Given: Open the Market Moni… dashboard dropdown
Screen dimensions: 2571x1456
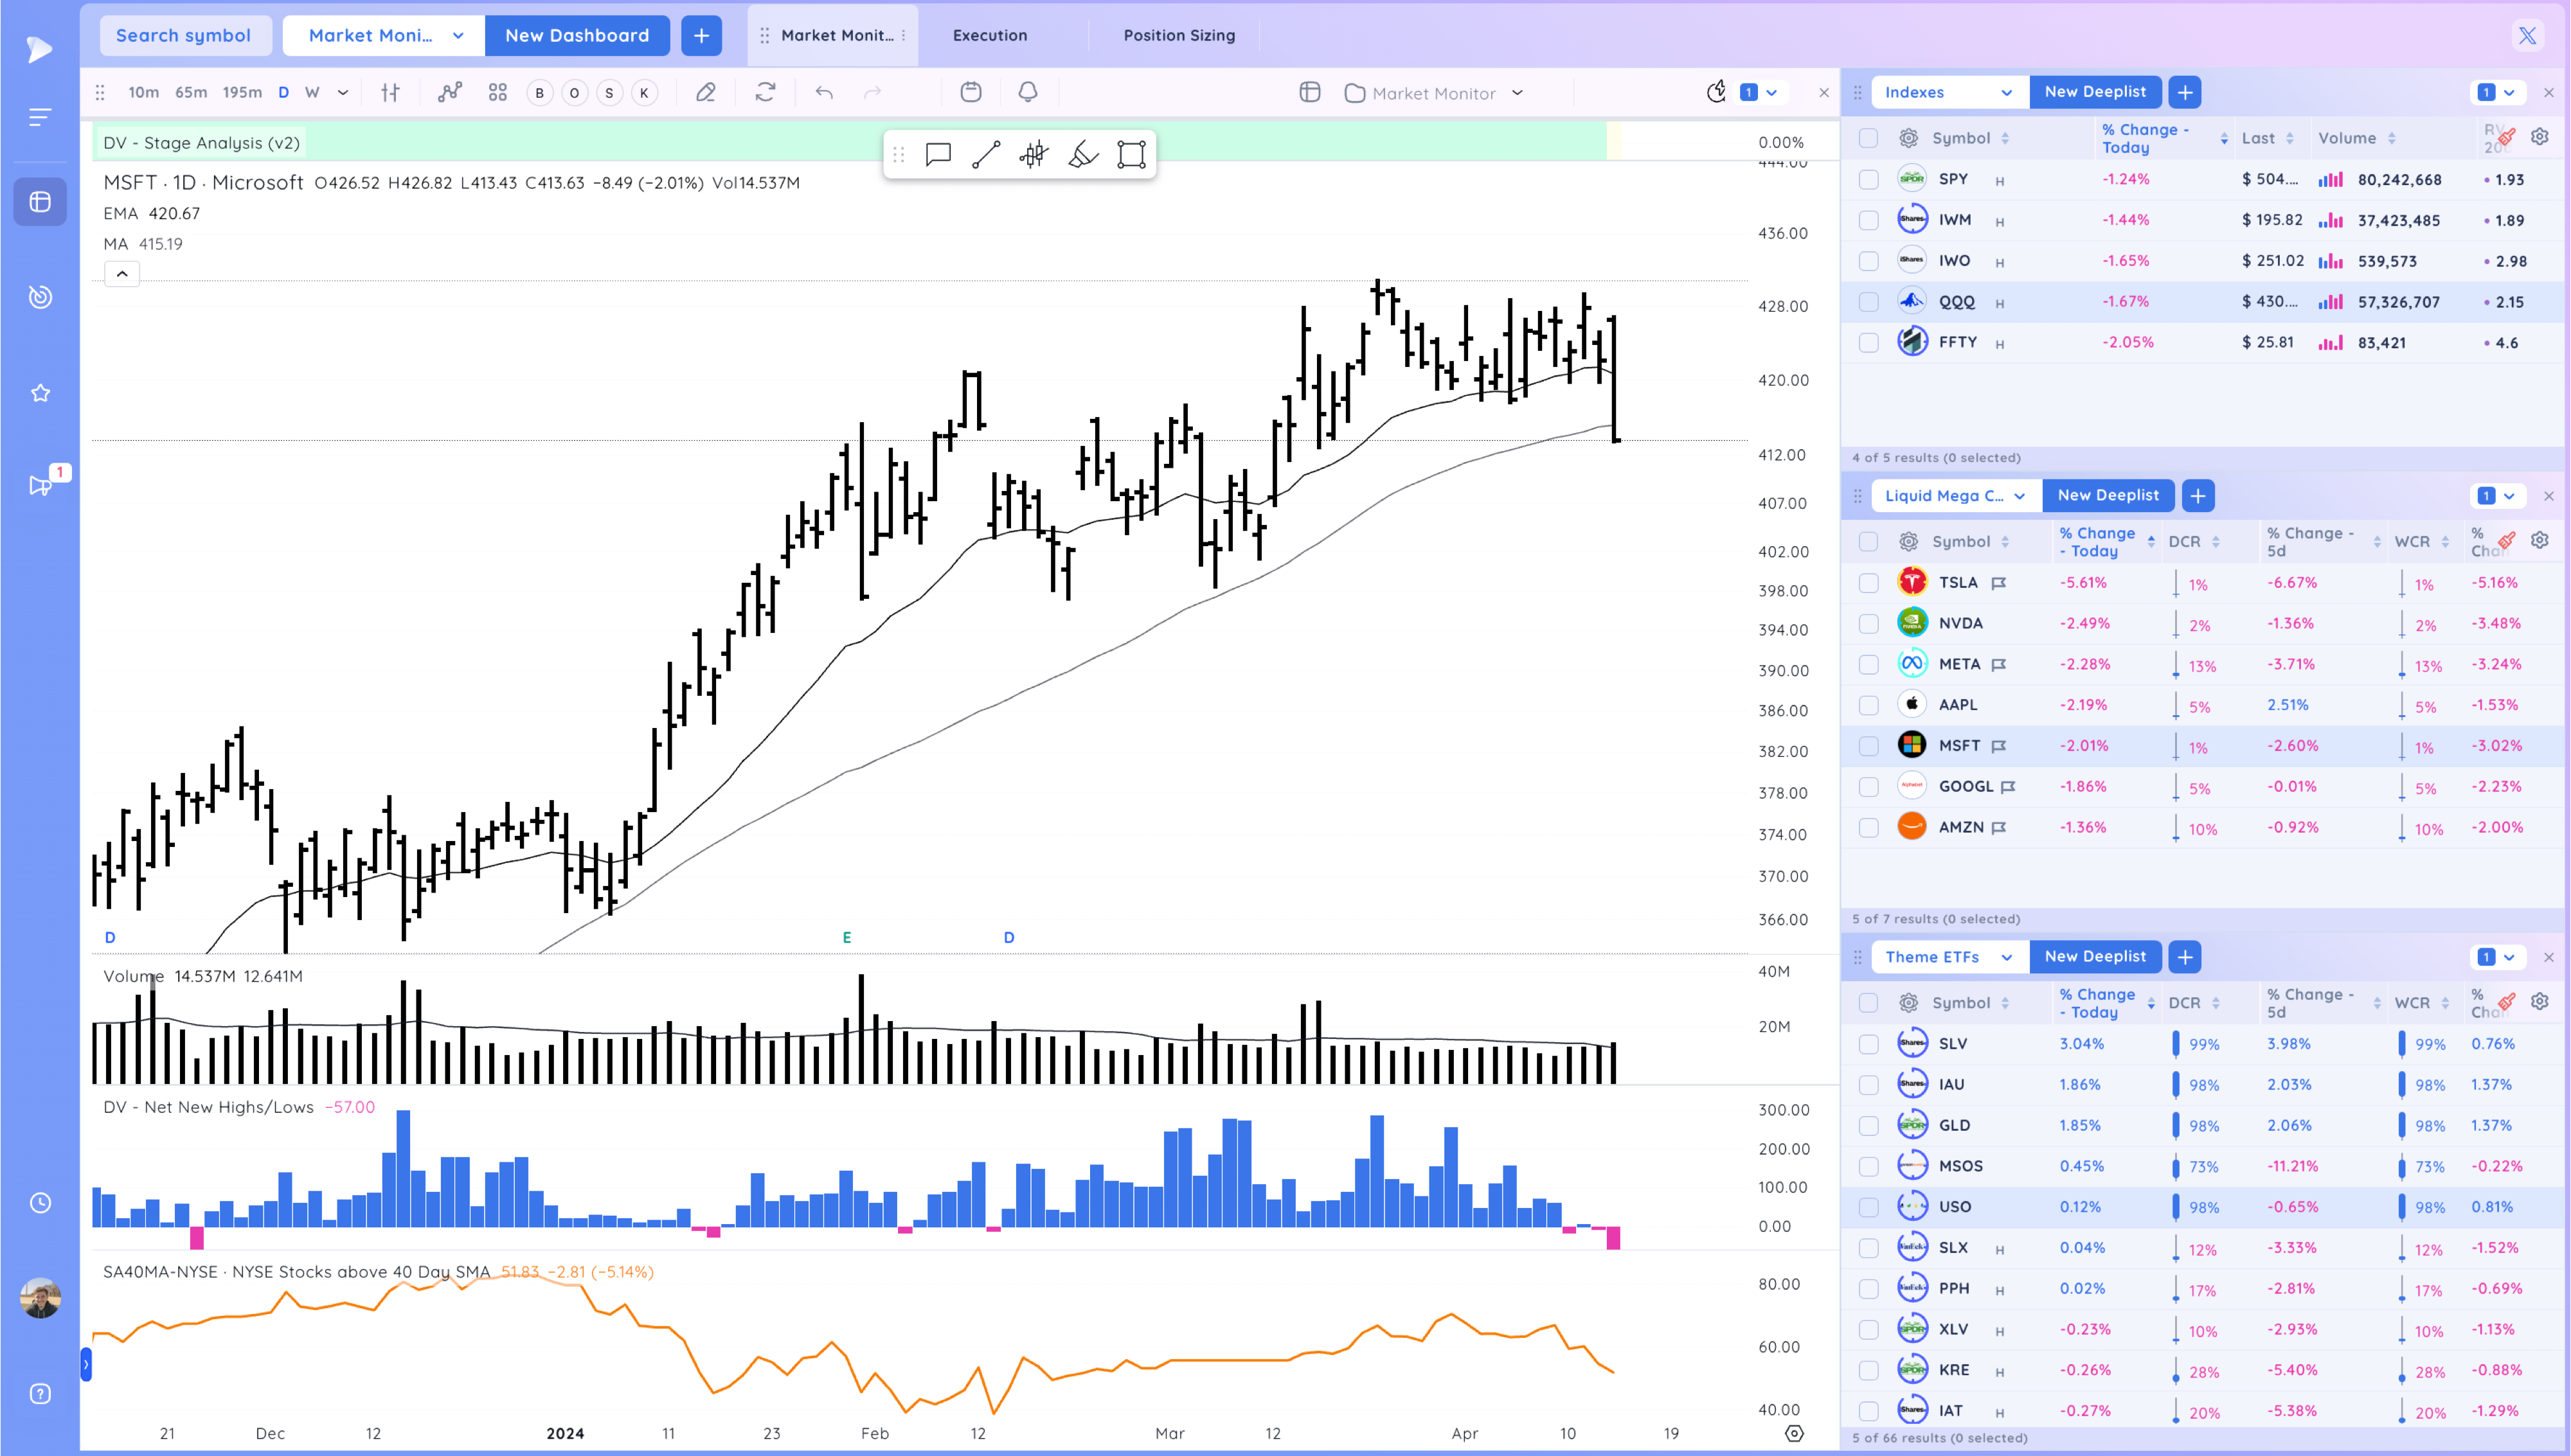Looking at the screenshot, I should point(384,36).
